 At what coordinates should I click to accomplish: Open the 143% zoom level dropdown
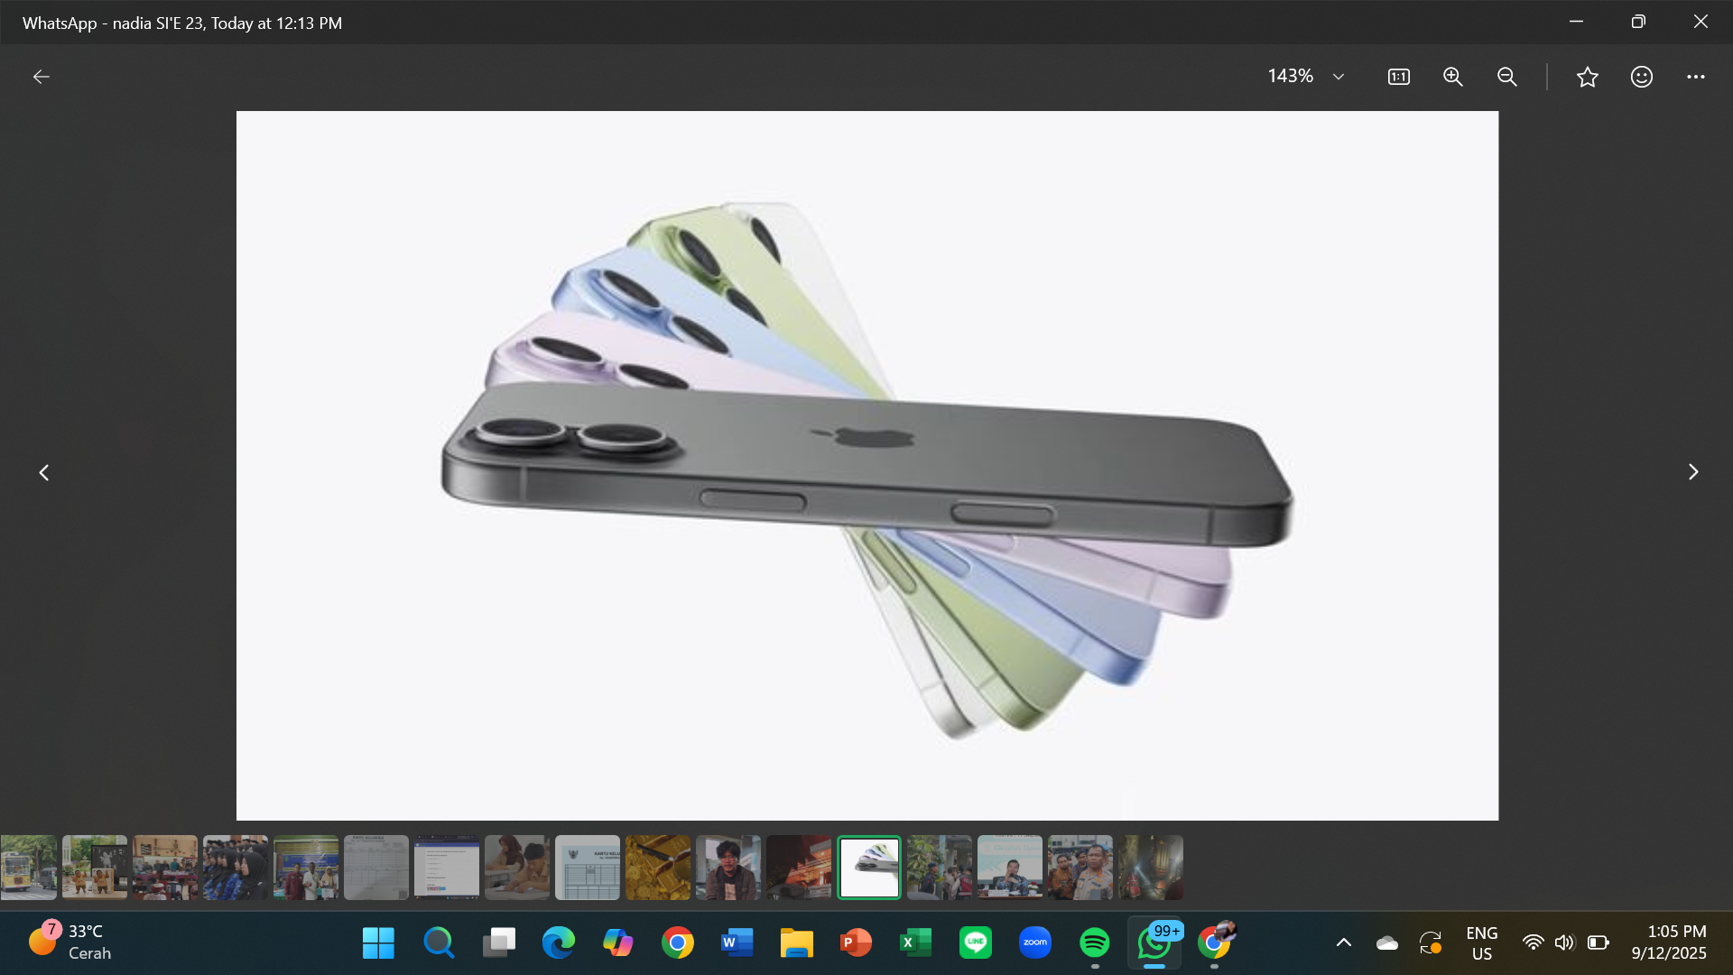(x=1306, y=77)
